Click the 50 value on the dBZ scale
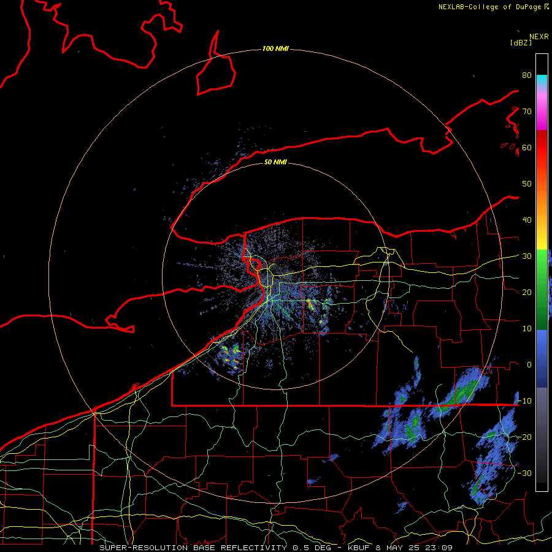The width and height of the screenshot is (552, 552). coord(527,184)
